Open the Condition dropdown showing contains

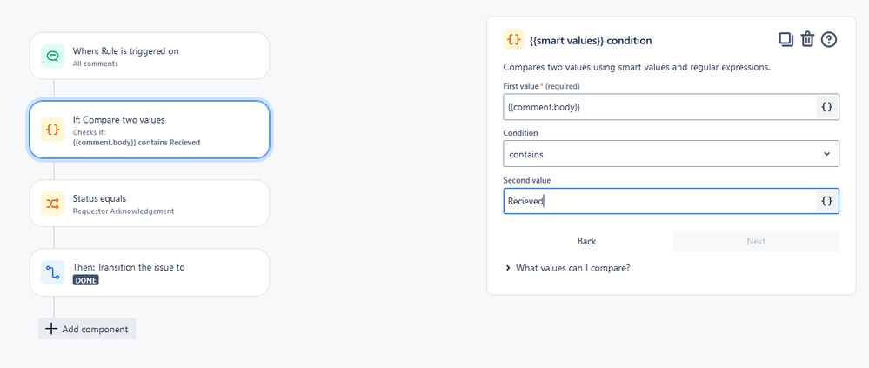(x=671, y=154)
